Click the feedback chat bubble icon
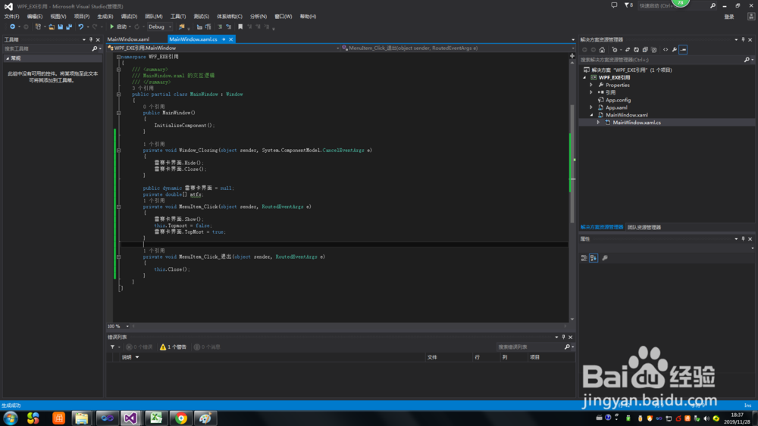Image resolution: width=758 pixels, height=426 pixels. pyautogui.click(x=614, y=5)
